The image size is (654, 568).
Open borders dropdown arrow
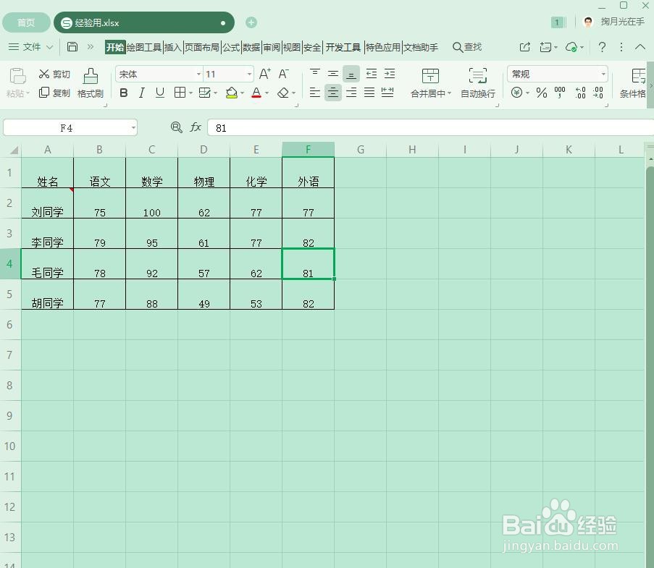(x=190, y=93)
